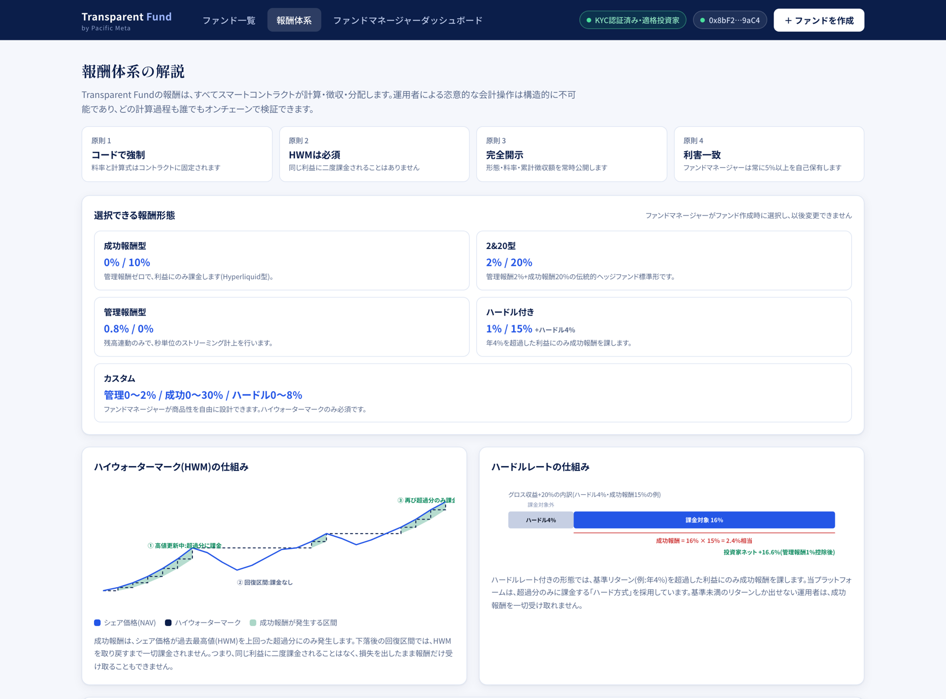946x699 pixels.
Task: Click the Transparent Fund logo
Action: pos(126,21)
